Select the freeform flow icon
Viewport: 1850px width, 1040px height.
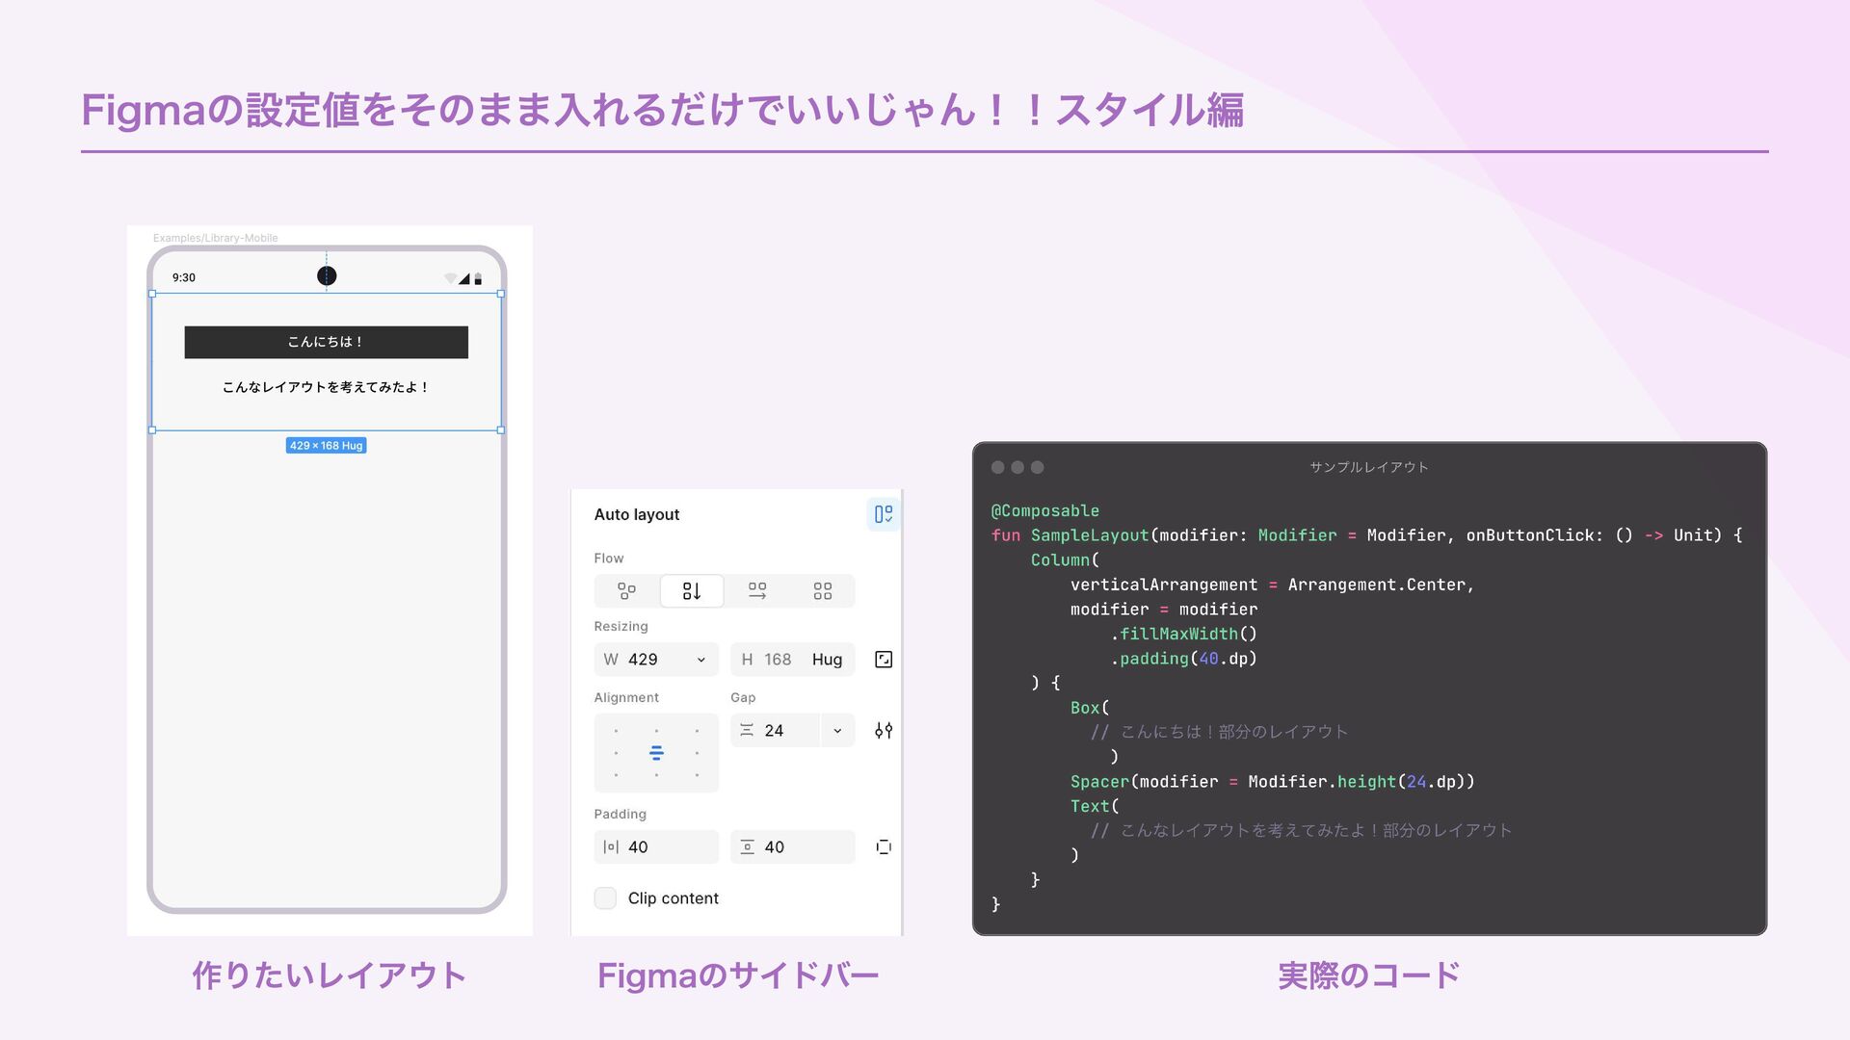click(626, 590)
